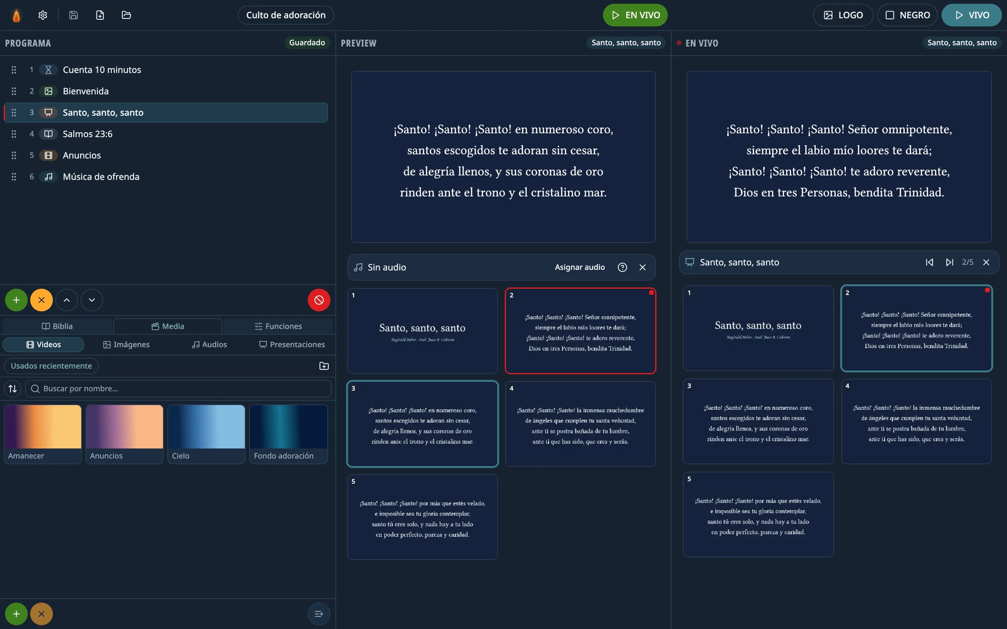The width and height of the screenshot is (1007, 629).
Task: Toggle the blue VIVO output button
Action: point(972,15)
